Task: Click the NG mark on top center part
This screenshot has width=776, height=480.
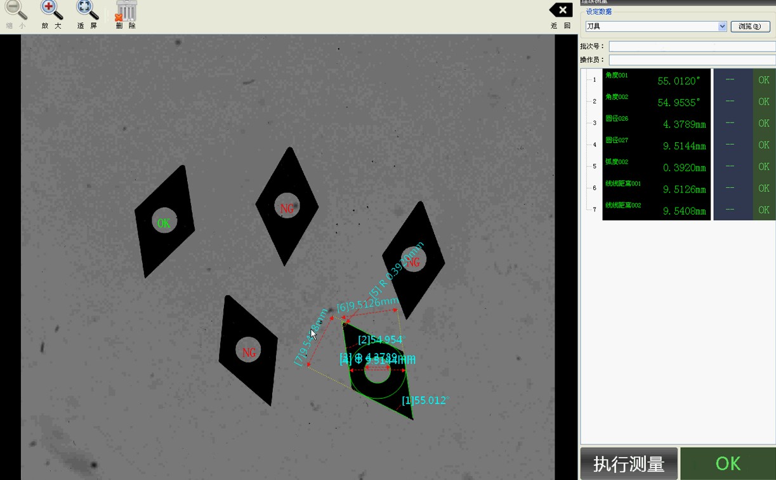Action: [287, 208]
